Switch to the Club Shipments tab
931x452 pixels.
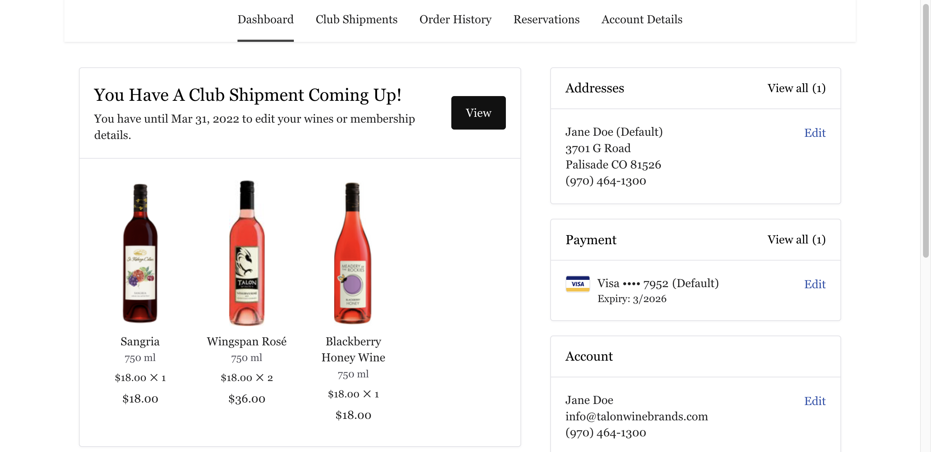coord(356,19)
